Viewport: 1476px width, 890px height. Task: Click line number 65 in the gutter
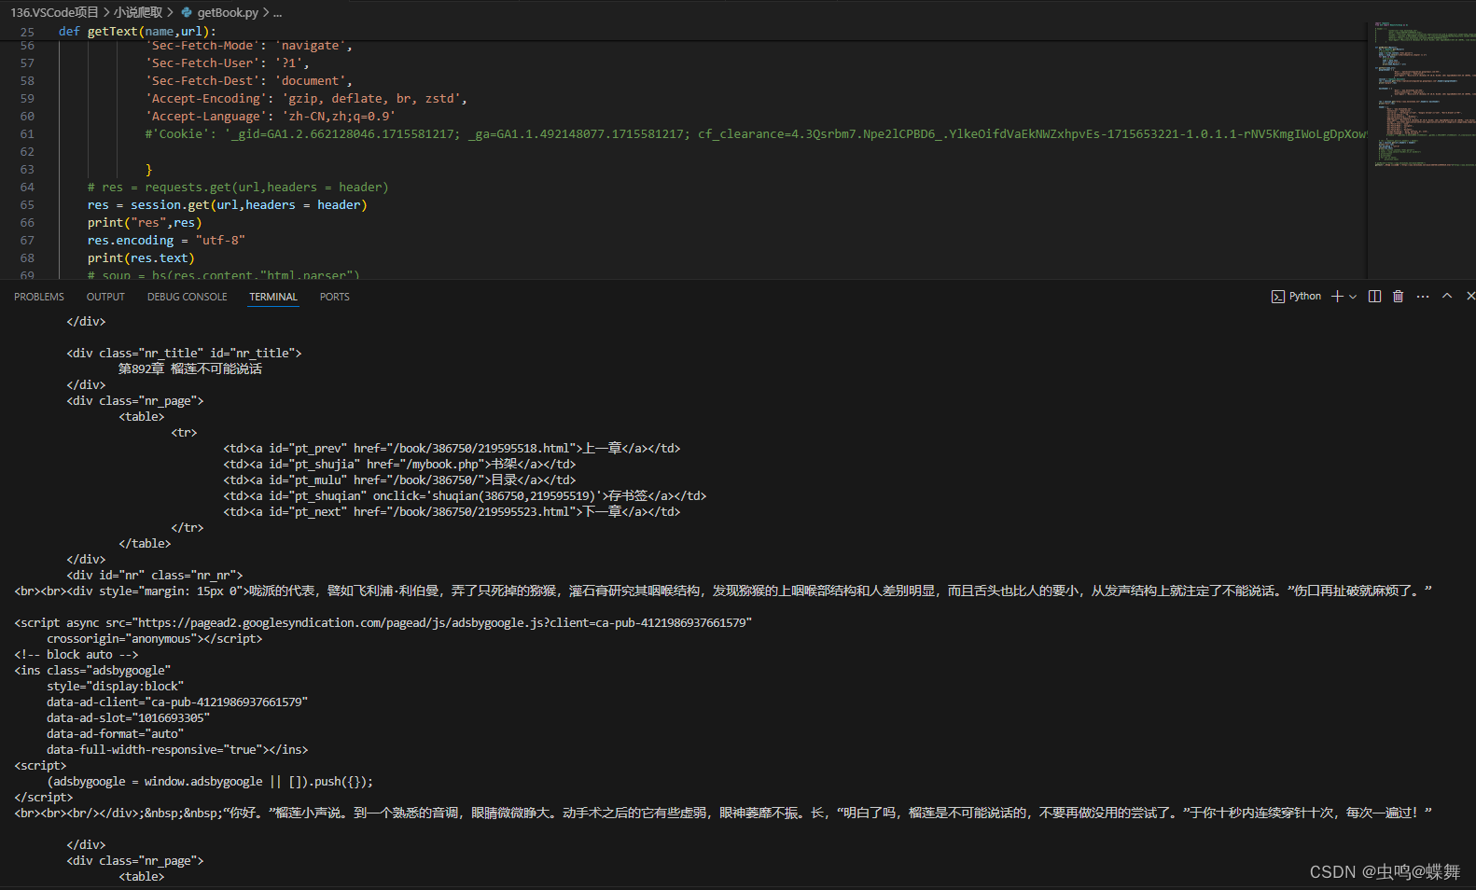(27, 205)
